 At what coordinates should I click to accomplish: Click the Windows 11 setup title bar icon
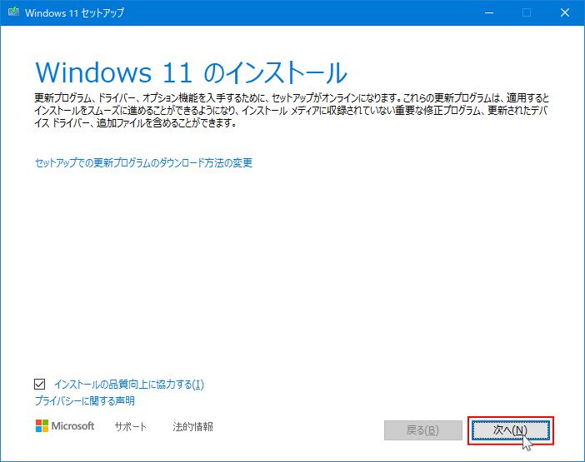point(13,12)
